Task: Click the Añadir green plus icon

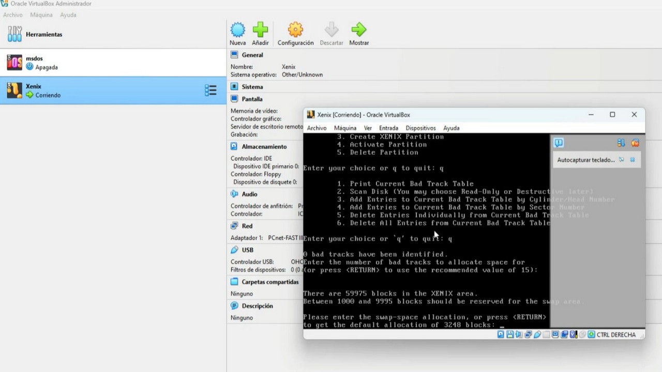Action: [260, 29]
